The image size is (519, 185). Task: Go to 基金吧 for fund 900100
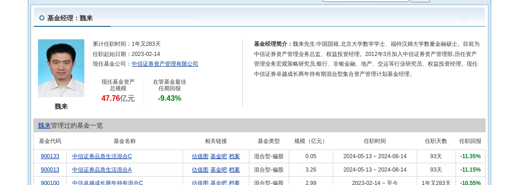[x=219, y=183]
